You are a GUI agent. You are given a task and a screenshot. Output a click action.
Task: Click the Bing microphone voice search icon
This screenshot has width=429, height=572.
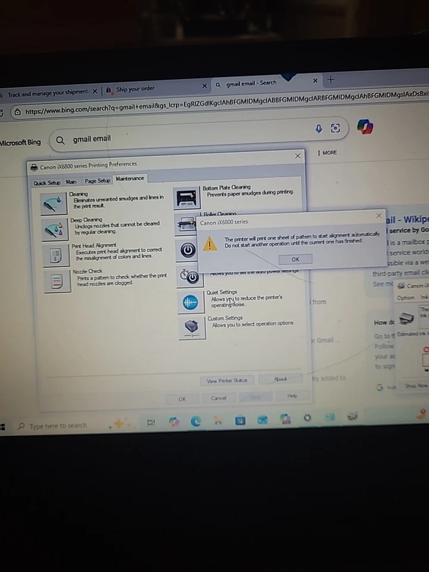point(318,129)
